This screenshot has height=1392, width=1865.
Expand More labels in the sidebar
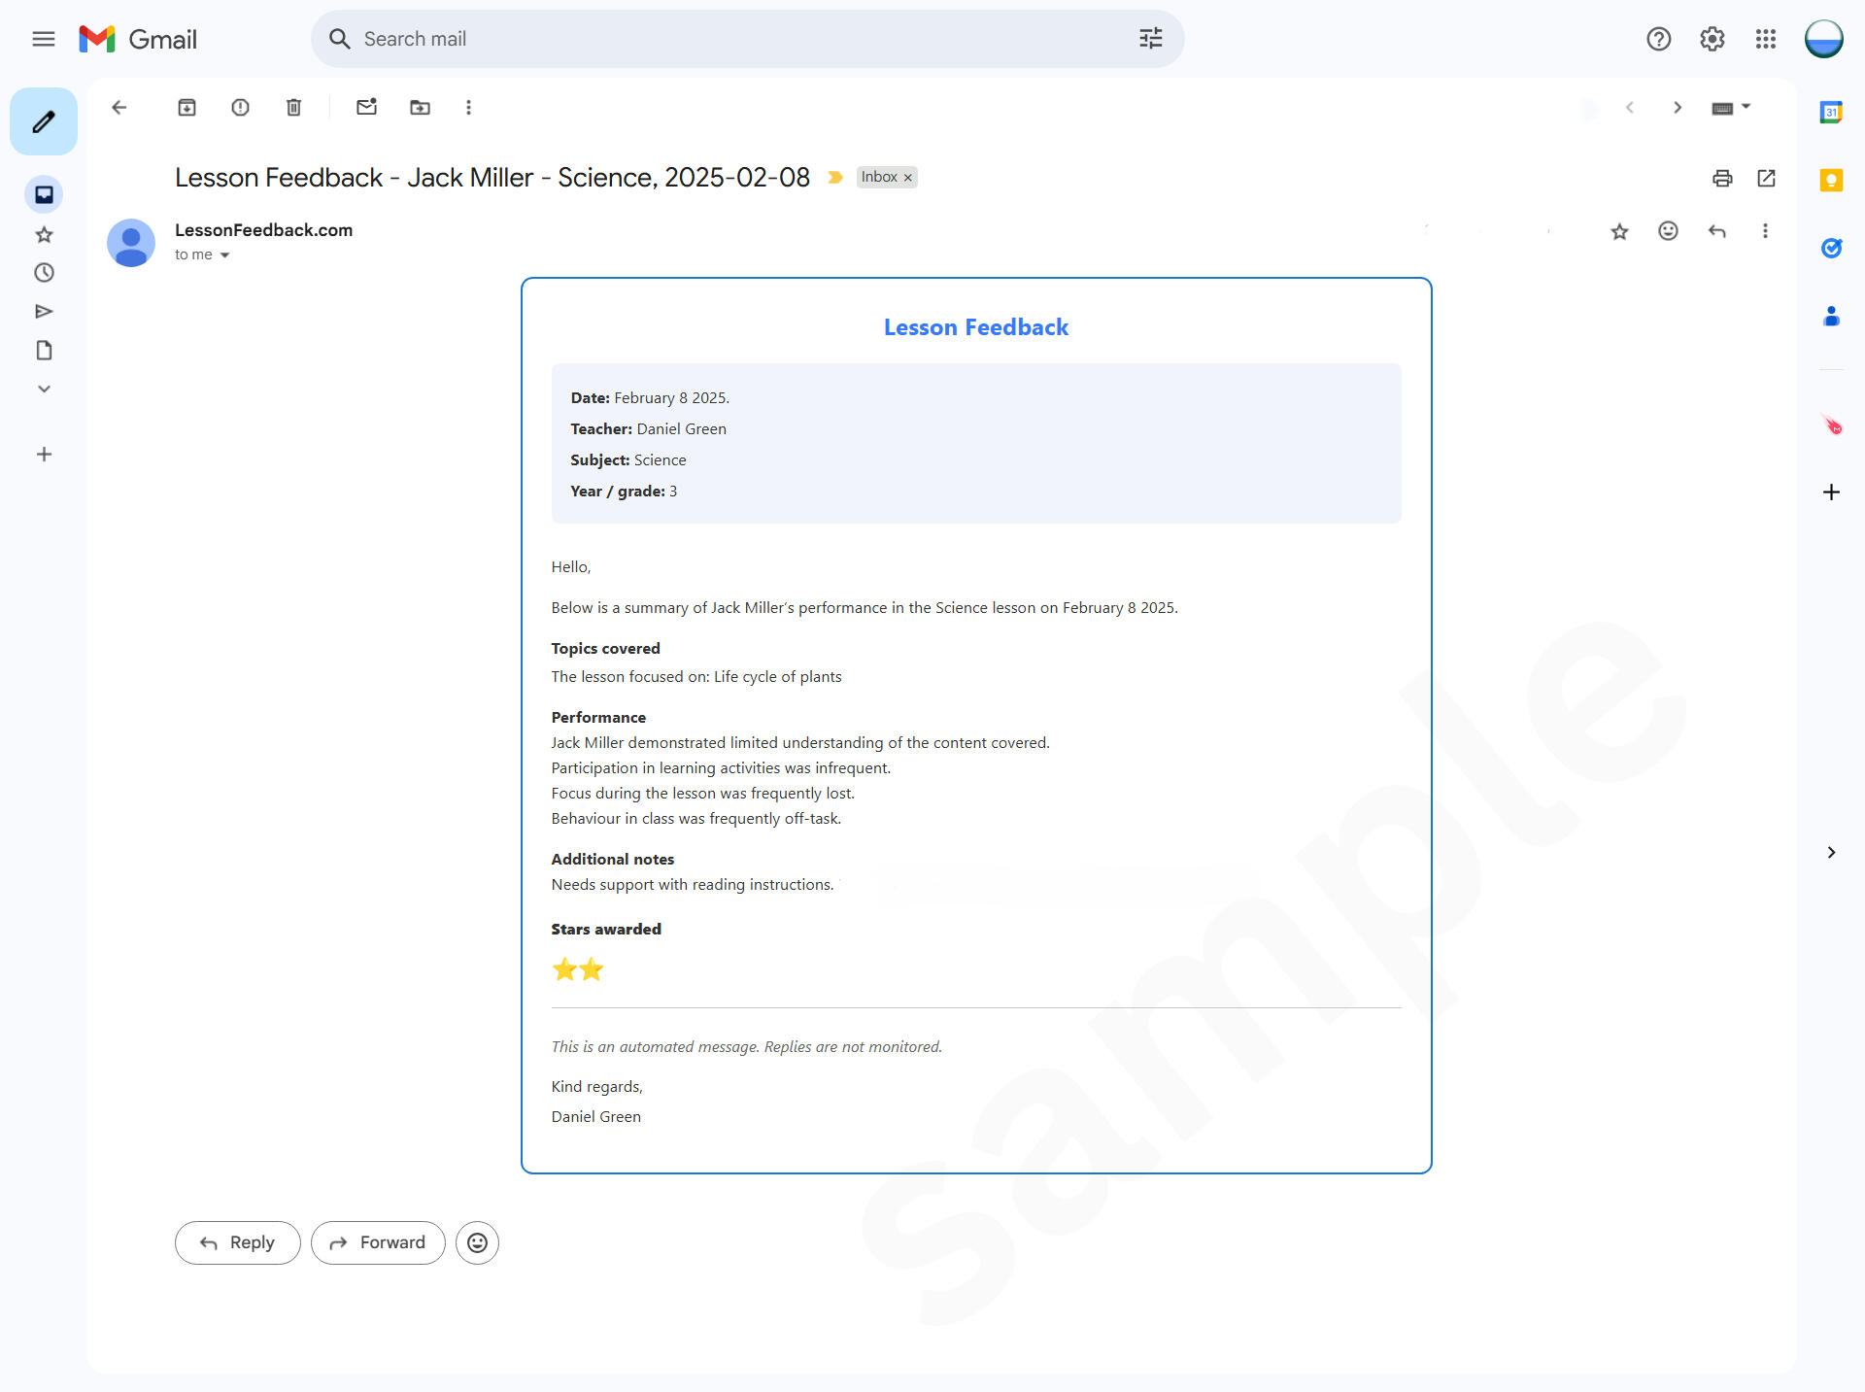tap(44, 389)
